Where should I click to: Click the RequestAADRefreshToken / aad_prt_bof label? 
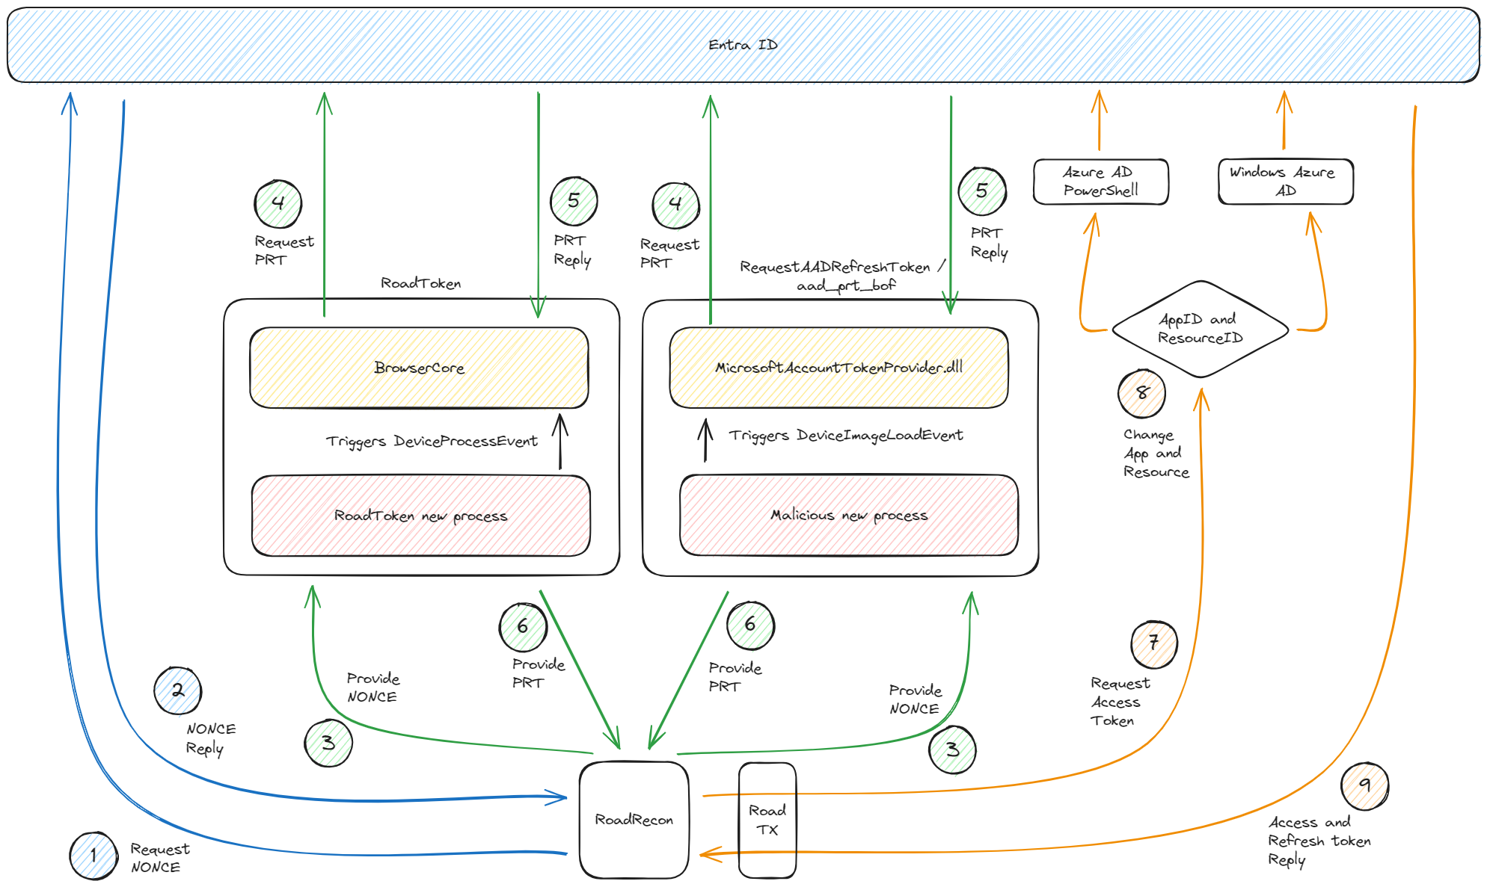click(x=843, y=276)
